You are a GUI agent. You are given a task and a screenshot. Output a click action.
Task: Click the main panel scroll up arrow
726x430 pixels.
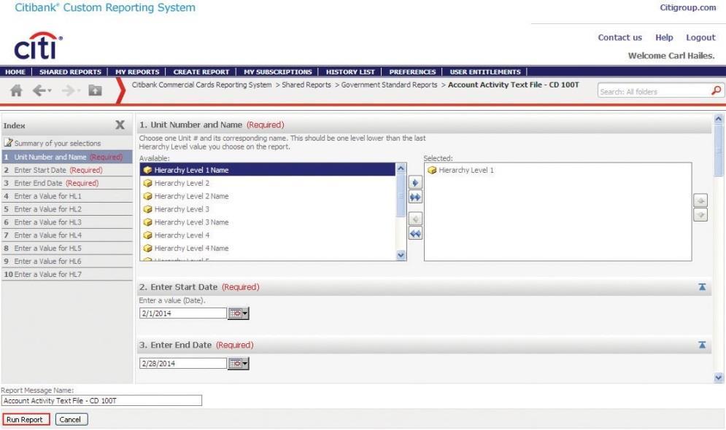pos(718,119)
